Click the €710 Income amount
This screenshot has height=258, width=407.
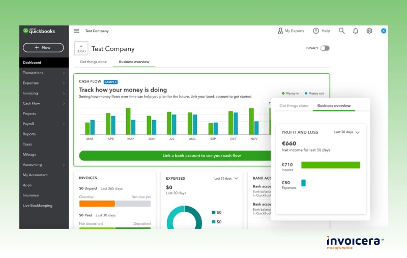(x=287, y=164)
